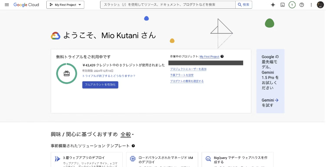Click the 検索 search button
The image size is (326, 167).
tap(244, 5)
